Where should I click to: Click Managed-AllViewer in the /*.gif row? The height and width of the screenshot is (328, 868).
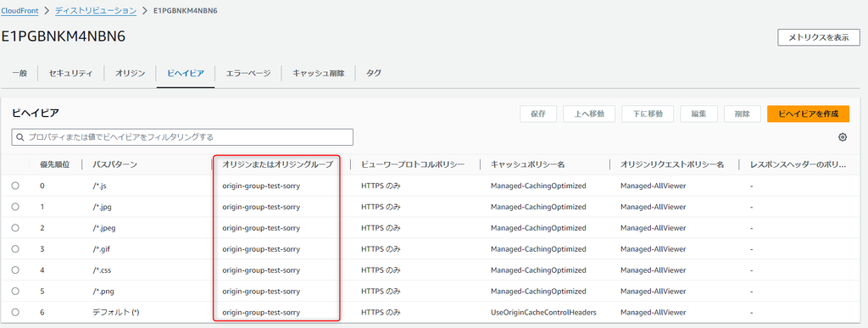tap(654, 249)
